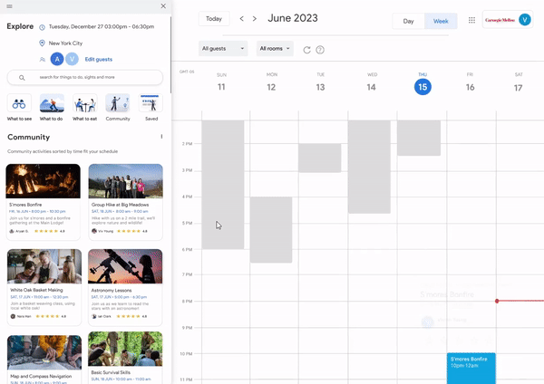Select guest avatar A
This screenshot has width=544, height=384.
click(57, 59)
